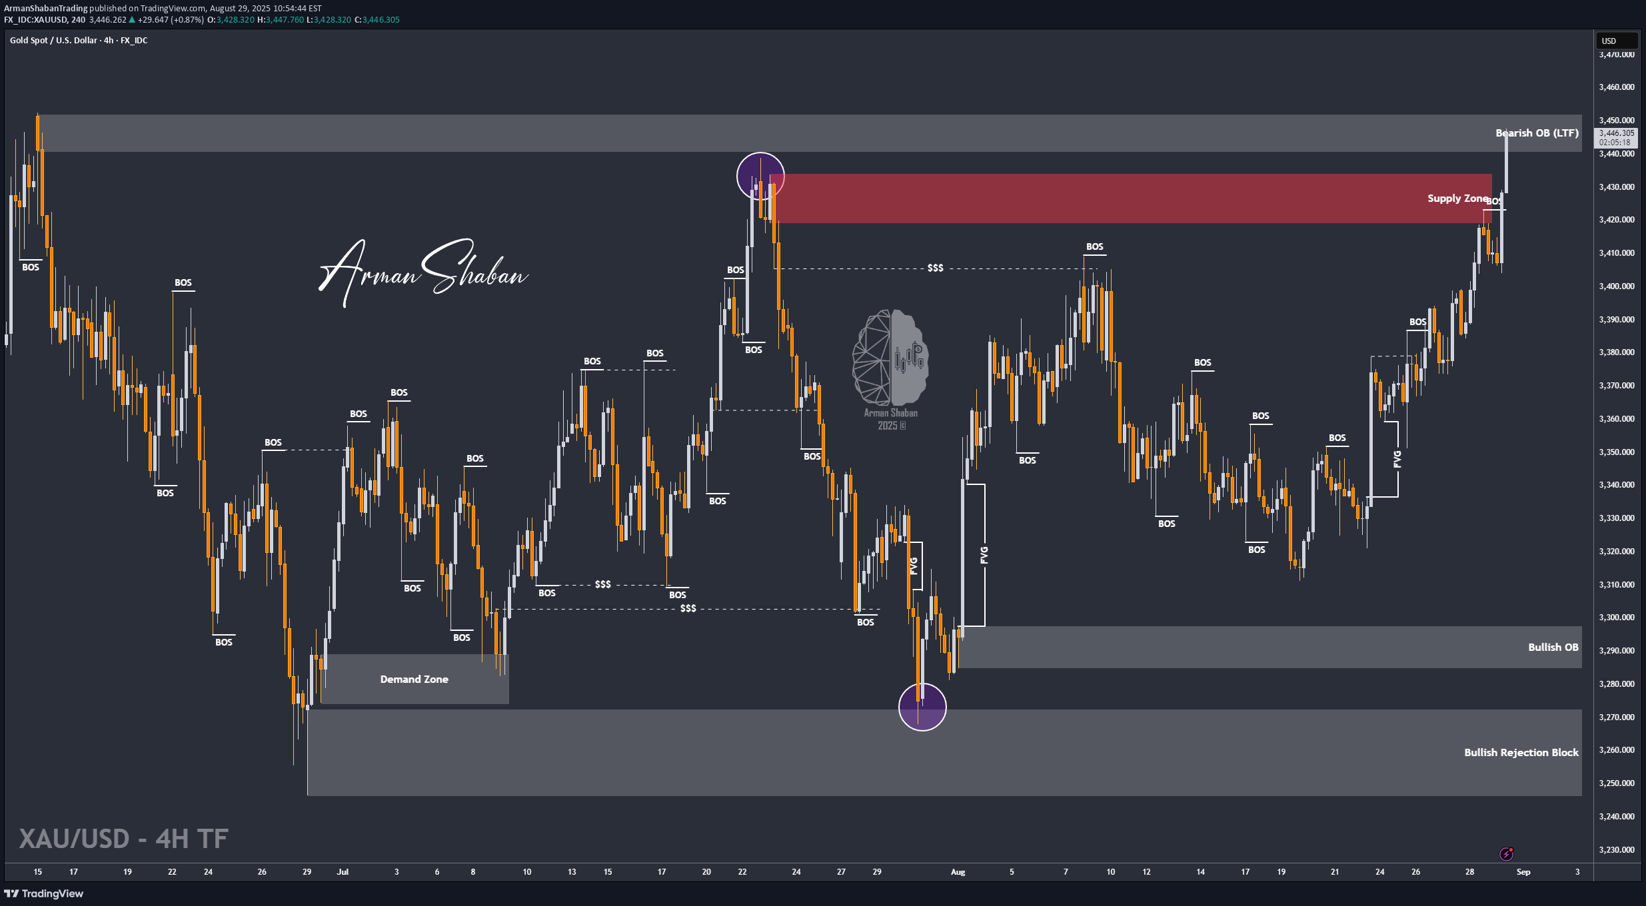
Task: Click the 3,300.000 price axis label
Action: tap(1617, 618)
